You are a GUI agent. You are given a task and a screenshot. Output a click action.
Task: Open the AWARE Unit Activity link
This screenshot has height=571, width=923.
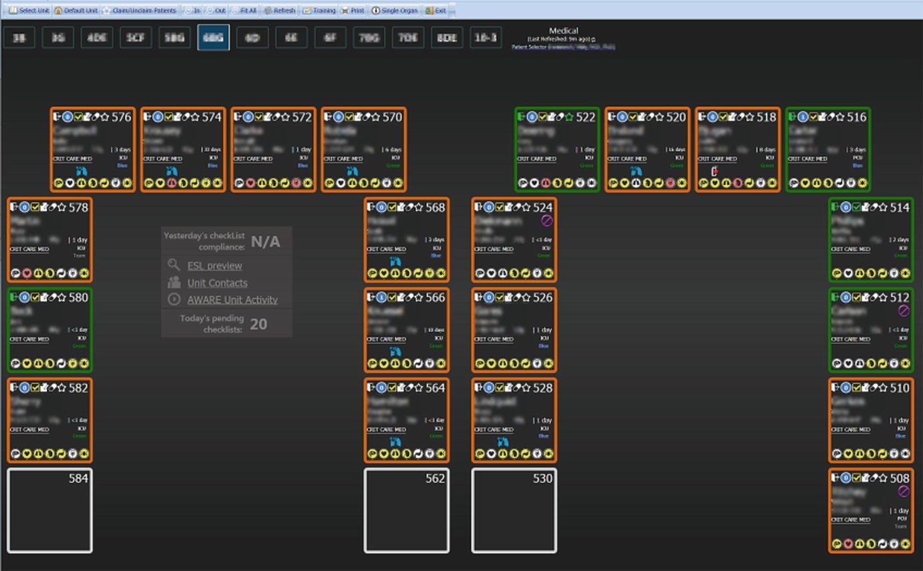pos(232,300)
